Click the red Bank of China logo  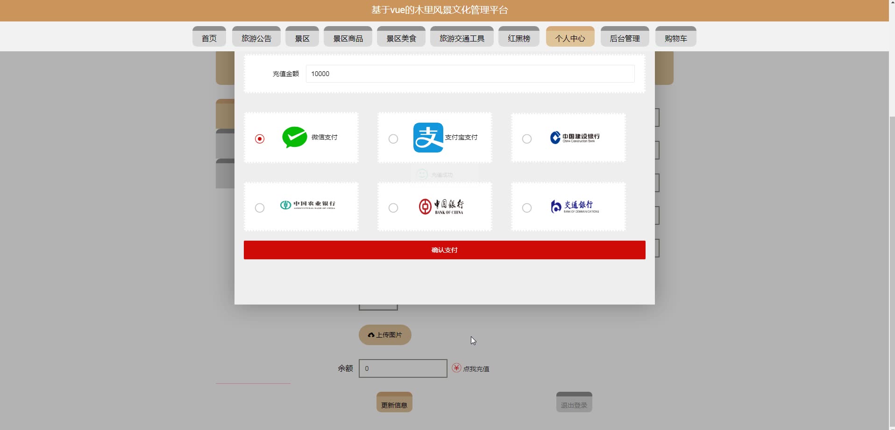pos(441,206)
